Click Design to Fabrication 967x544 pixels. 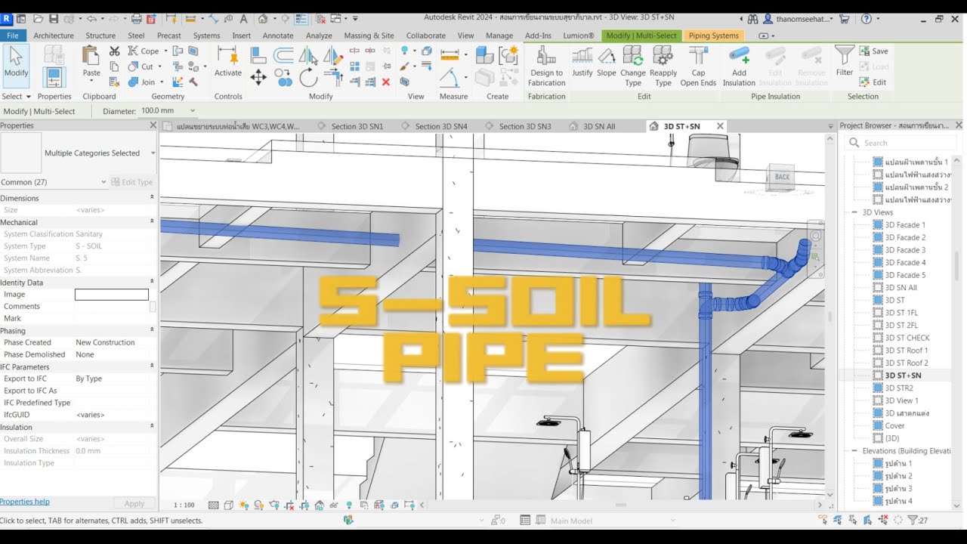point(546,66)
